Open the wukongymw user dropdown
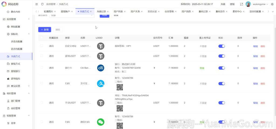The image size is (276, 129). pyautogui.click(x=261, y=4)
